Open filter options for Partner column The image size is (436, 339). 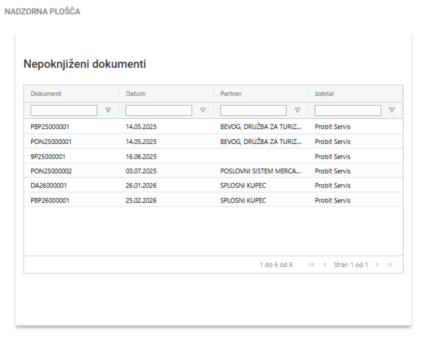(297, 110)
